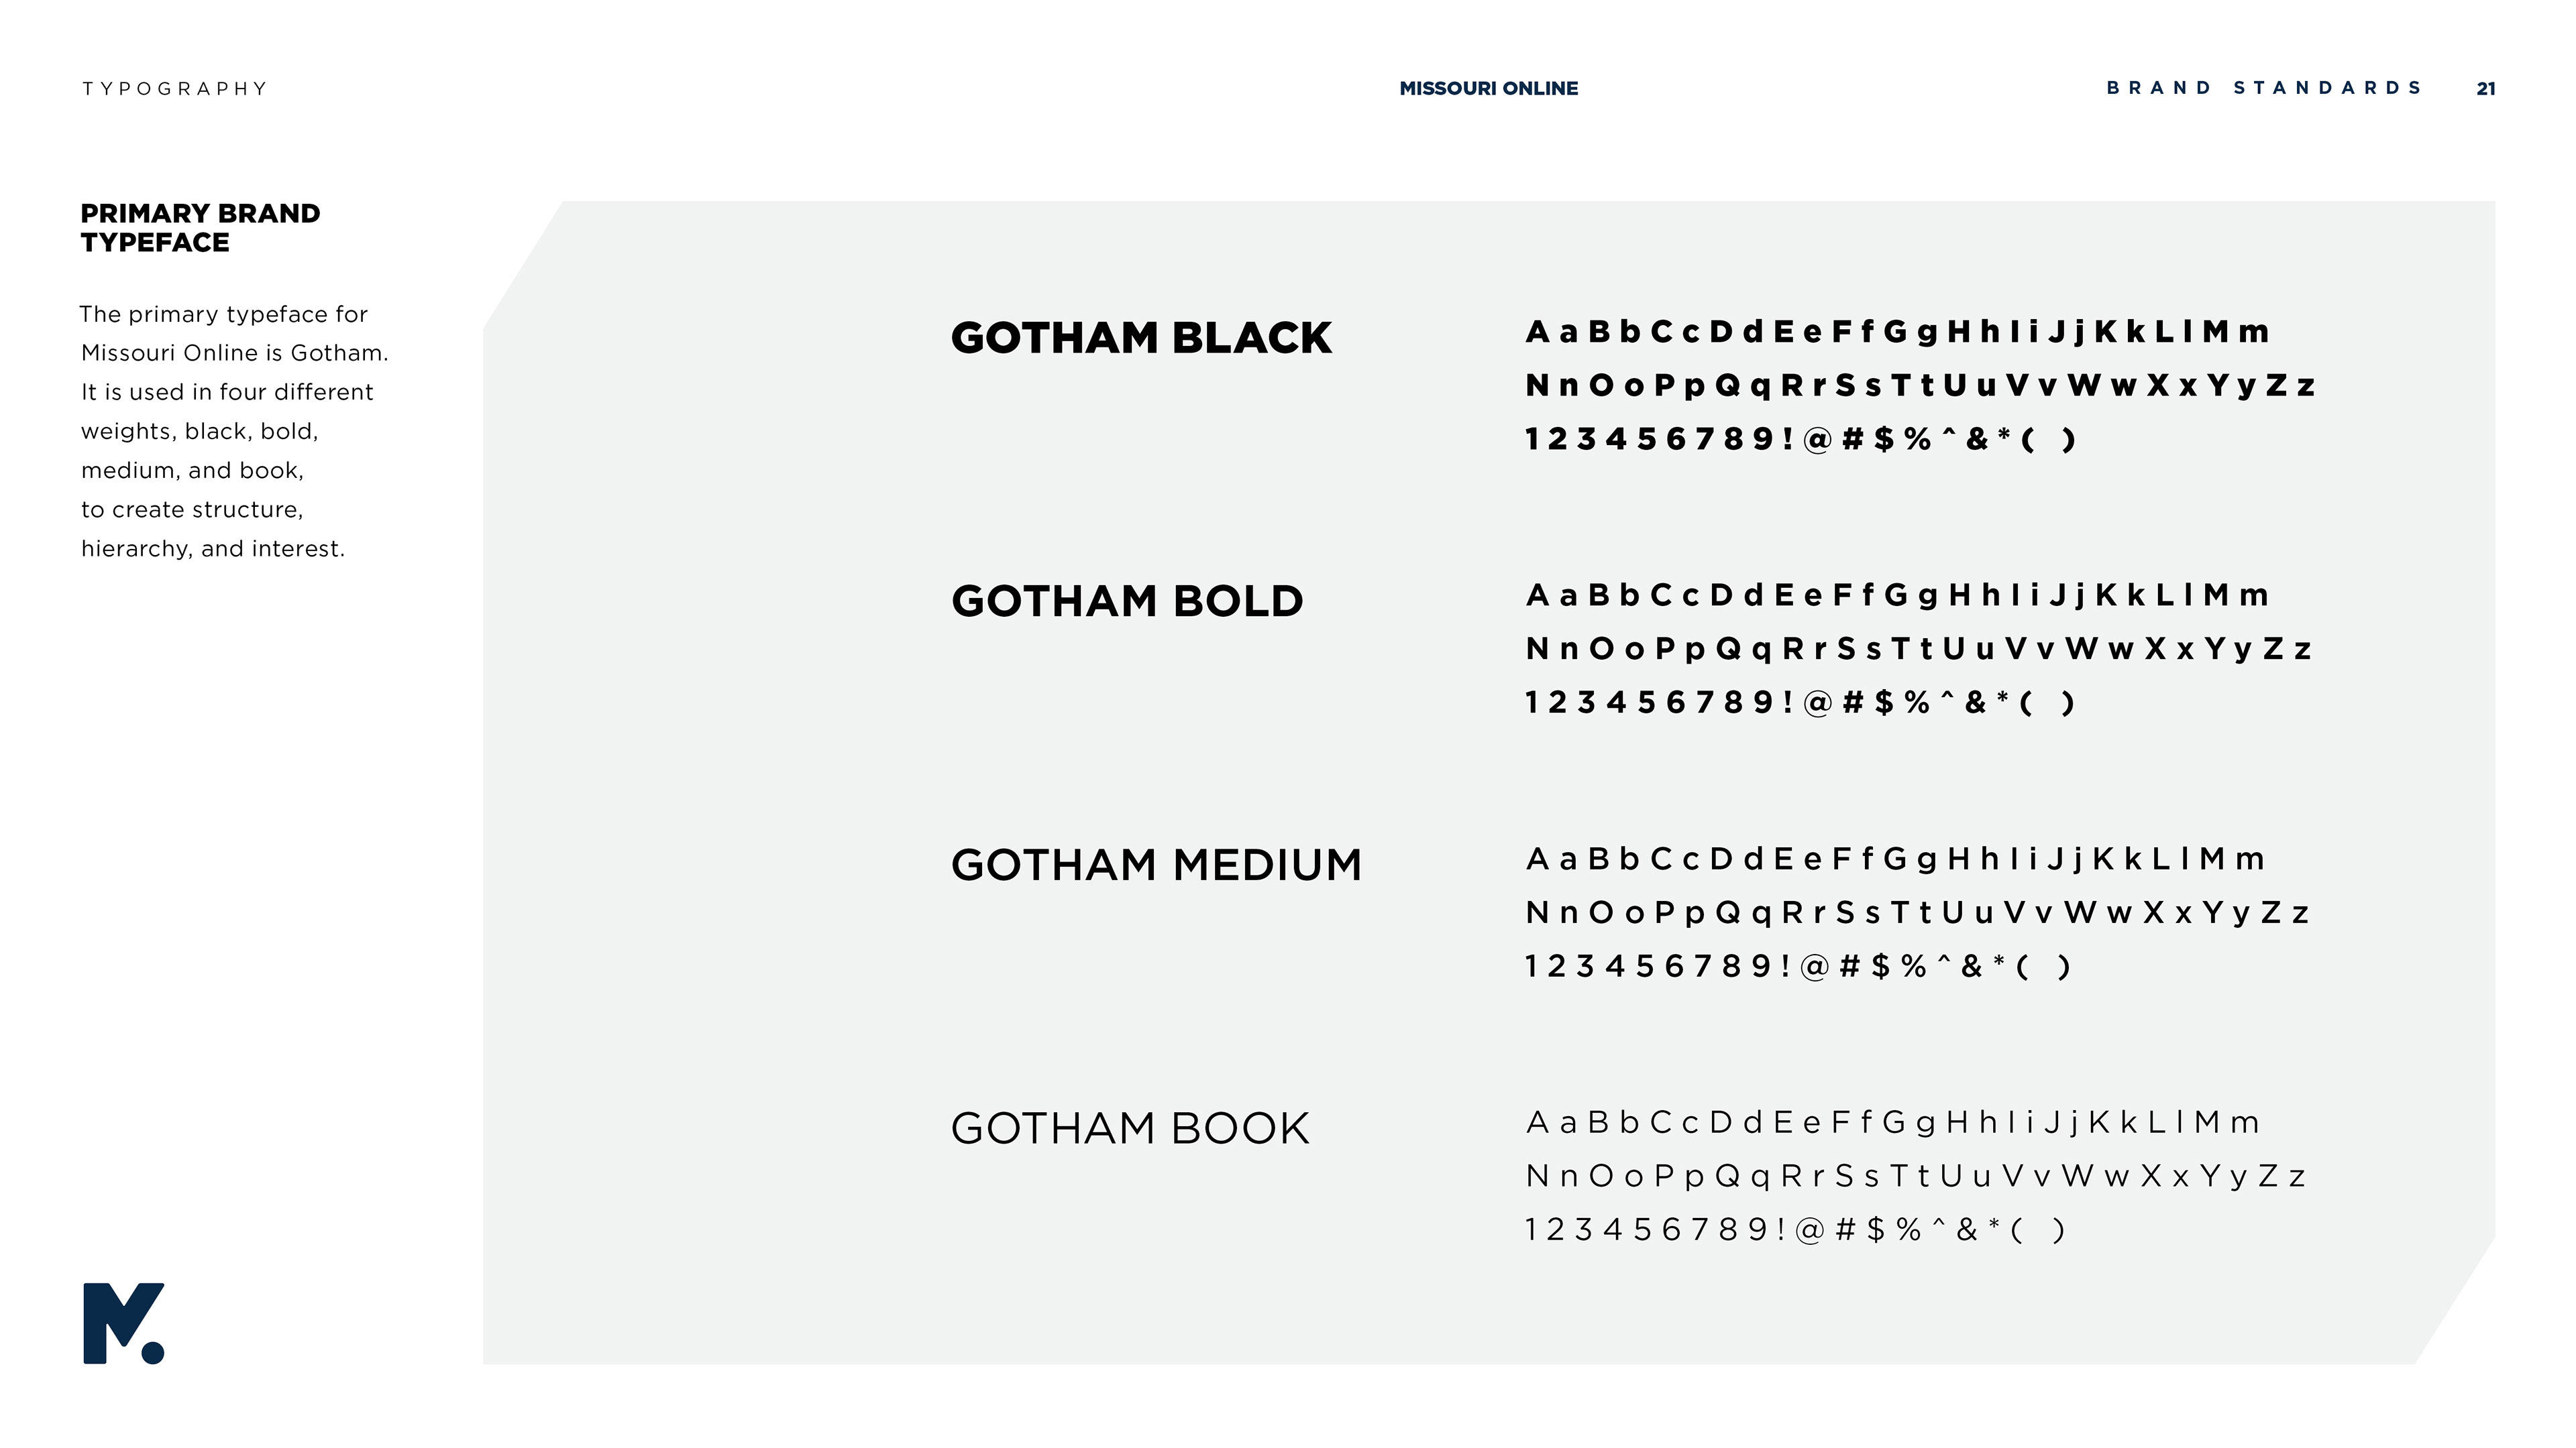Click the dot in the M logo
The width and height of the screenshot is (2576, 1448).
coord(153,1353)
